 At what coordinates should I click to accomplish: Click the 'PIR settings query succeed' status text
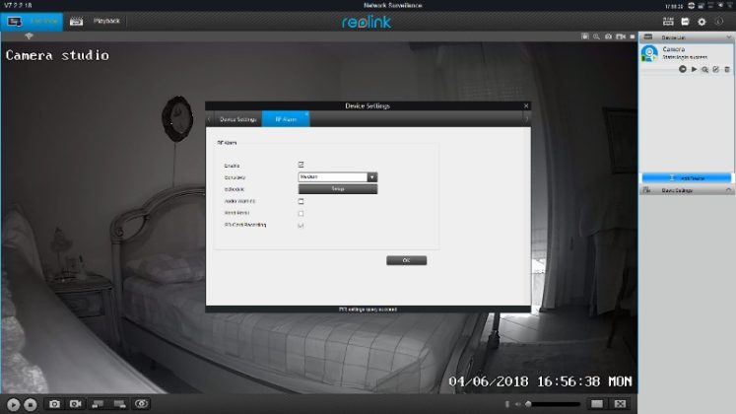368,310
